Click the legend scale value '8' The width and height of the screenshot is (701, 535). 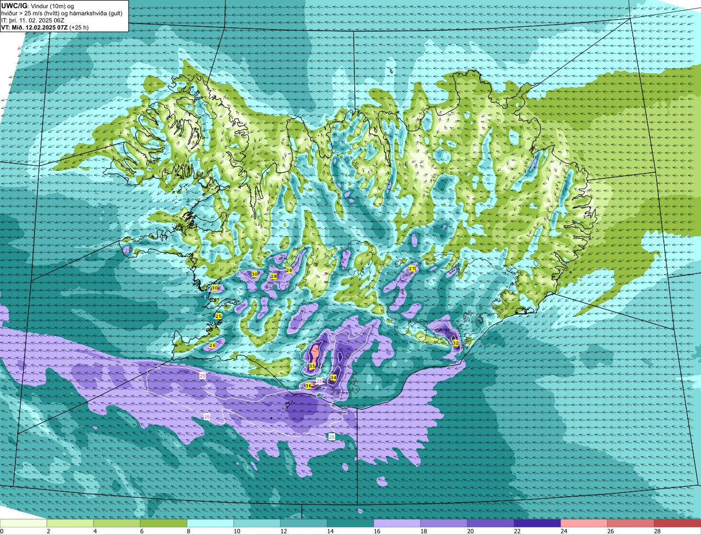tap(188, 531)
